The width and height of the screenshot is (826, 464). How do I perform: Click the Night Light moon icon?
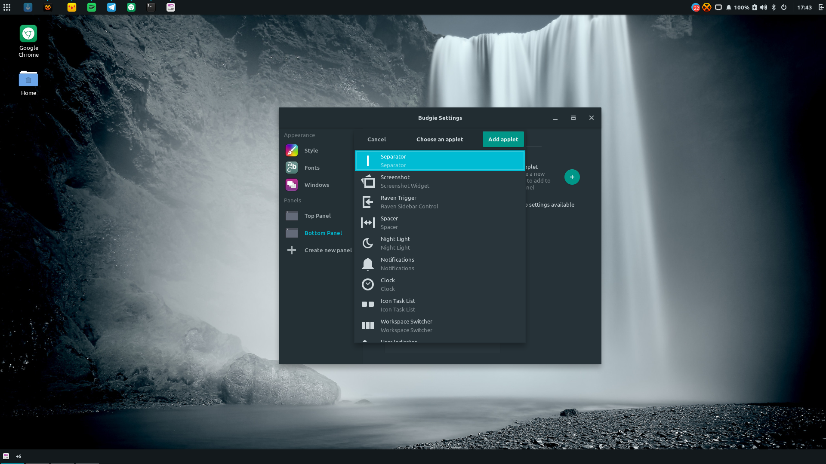tap(368, 243)
